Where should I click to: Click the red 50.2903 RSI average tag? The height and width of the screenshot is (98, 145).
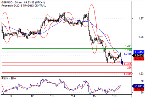[x=139, y=89]
